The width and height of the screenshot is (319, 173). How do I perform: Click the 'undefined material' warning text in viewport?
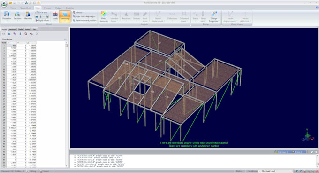[x=194, y=143]
